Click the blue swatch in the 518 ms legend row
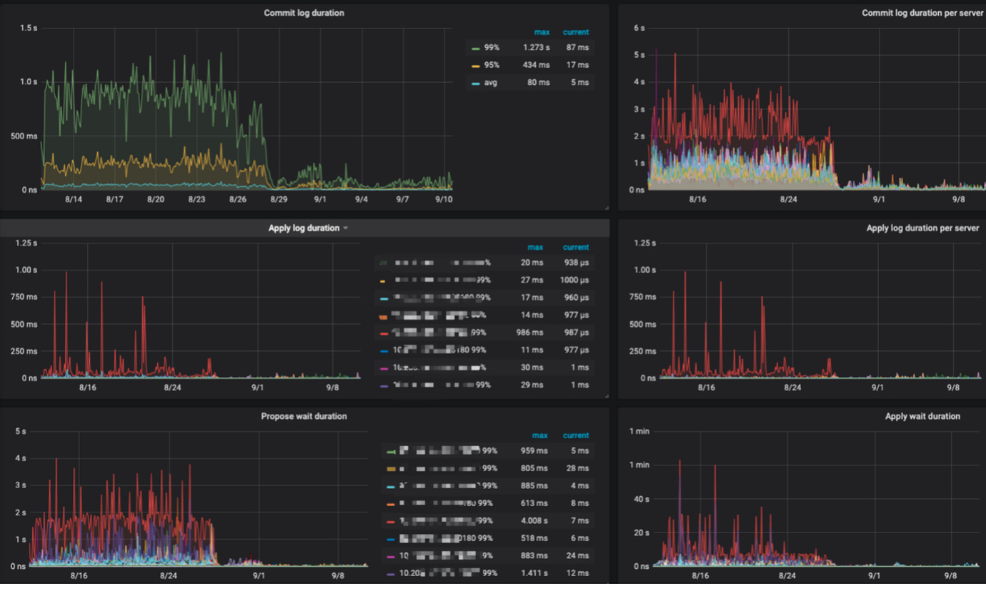This screenshot has height=591, width=986. [390, 539]
